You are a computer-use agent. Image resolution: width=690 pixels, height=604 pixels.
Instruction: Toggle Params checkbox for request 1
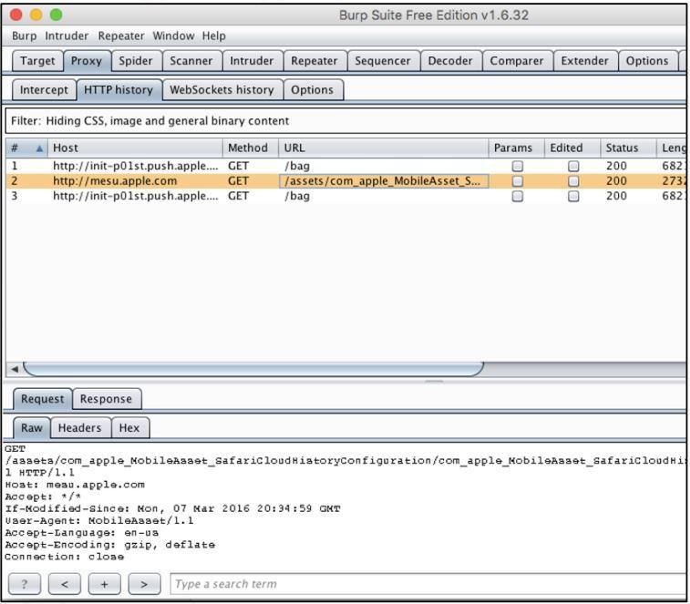coord(518,166)
